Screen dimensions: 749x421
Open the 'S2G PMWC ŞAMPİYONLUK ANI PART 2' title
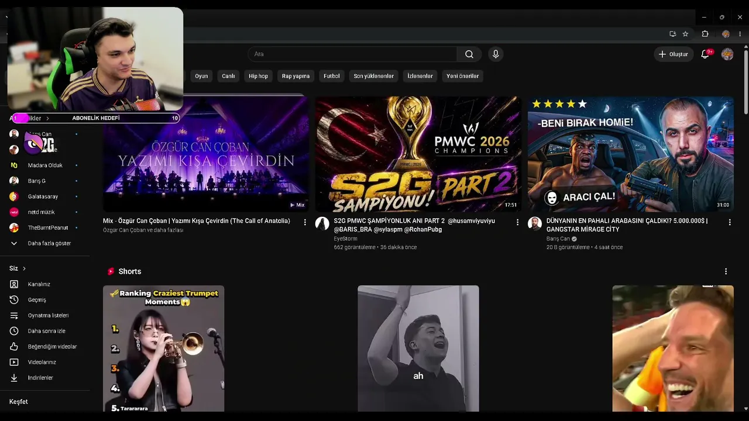[414, 225]
